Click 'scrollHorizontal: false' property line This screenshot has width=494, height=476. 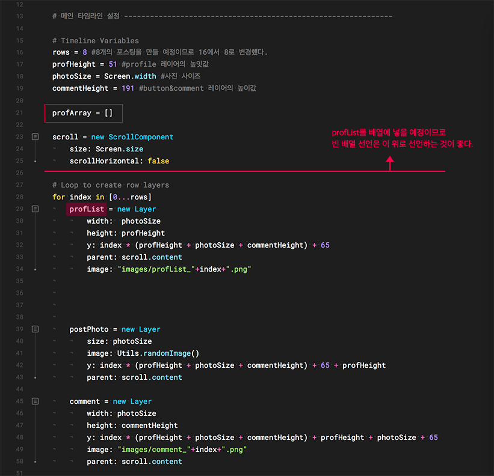[x=119, y=161]
